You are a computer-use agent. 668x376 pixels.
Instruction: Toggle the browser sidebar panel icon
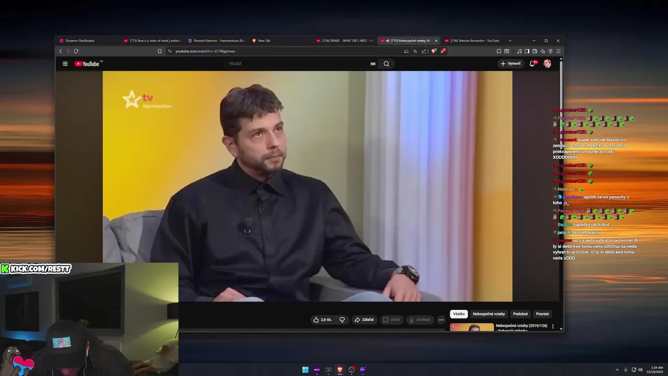tap(527, 51)
